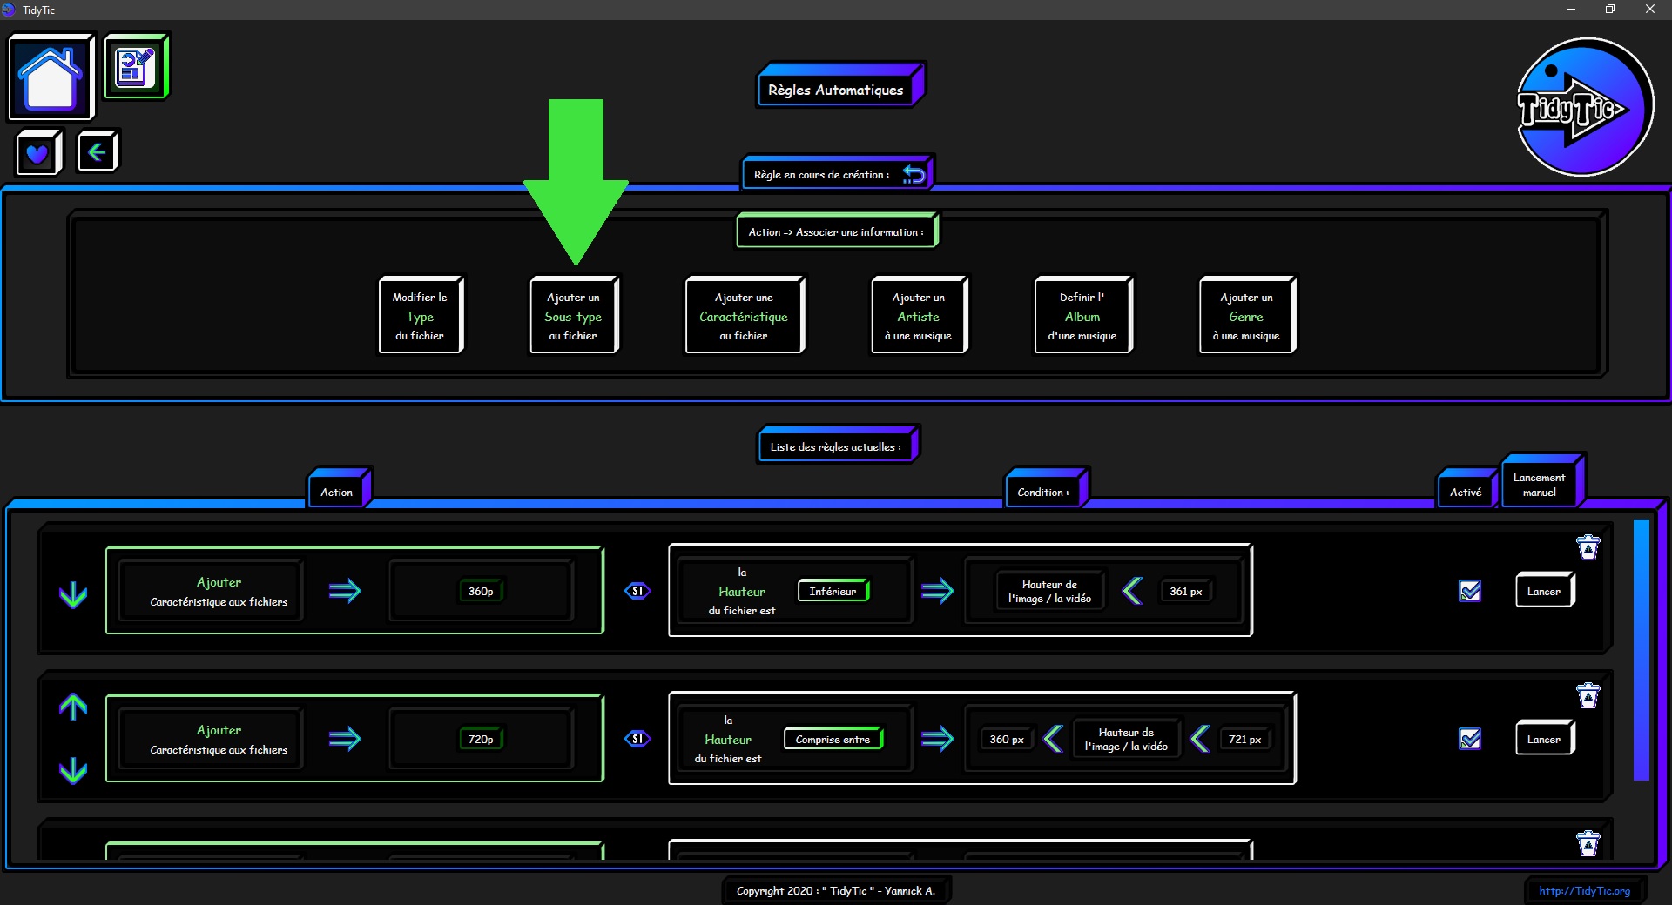The height and width of the screenshot is (905, 1672).
Task: Click the Hauteur du fichier text in 360p rule
Action: [x=742, y=591]
